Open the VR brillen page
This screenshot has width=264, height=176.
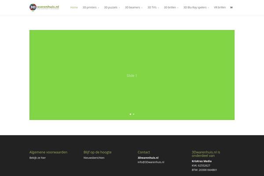point(220,7)
